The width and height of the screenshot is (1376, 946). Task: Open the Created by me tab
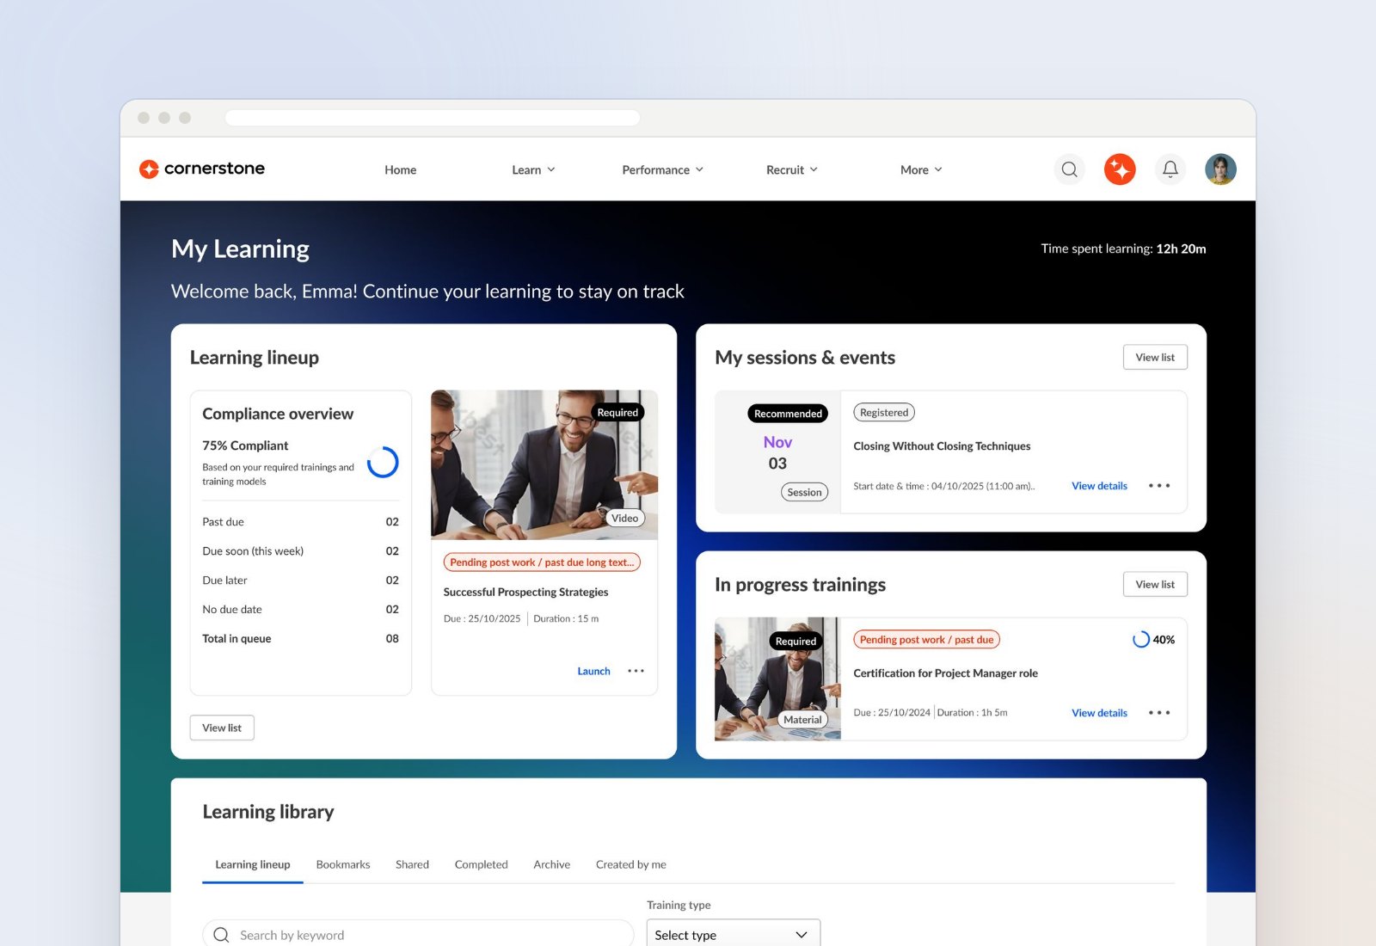click(630, 864)
